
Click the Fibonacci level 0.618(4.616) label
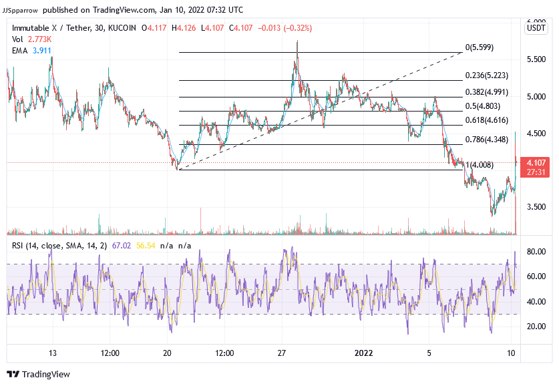[487, 120]
